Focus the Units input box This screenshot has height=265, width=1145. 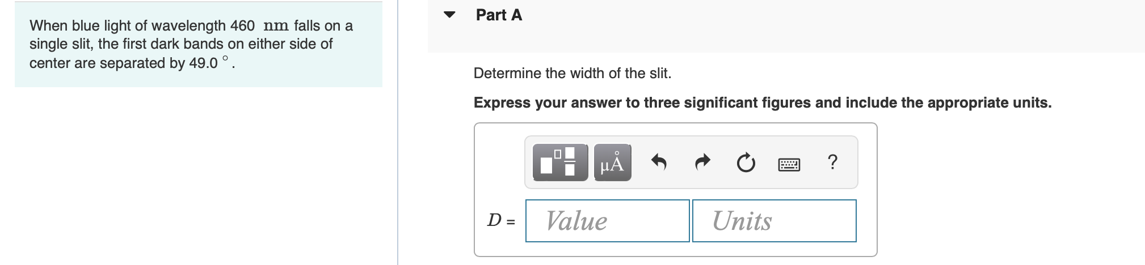pyautogui.click(x=774, y=221)
